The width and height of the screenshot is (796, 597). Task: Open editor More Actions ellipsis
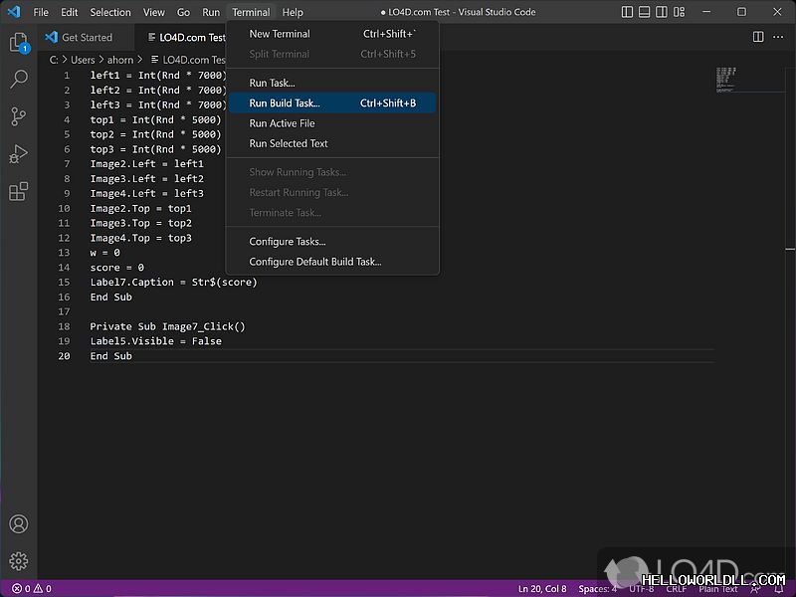(x=778, y=37)
